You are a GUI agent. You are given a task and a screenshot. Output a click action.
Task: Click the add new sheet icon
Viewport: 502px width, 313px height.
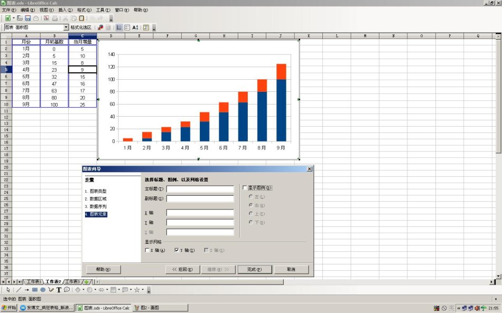(87, 282)
